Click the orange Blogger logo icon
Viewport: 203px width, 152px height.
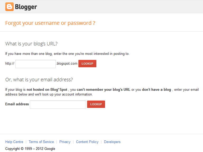10,7
